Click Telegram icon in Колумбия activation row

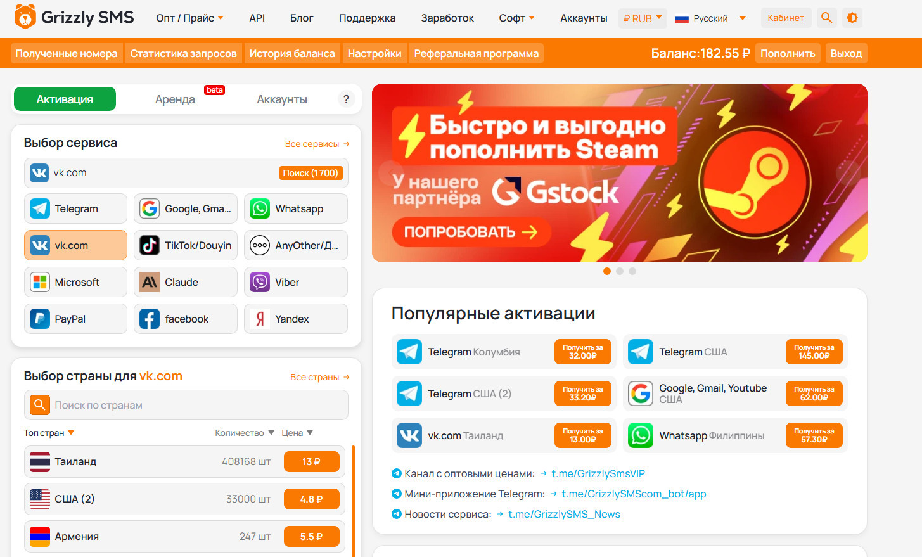coord(409,352)
